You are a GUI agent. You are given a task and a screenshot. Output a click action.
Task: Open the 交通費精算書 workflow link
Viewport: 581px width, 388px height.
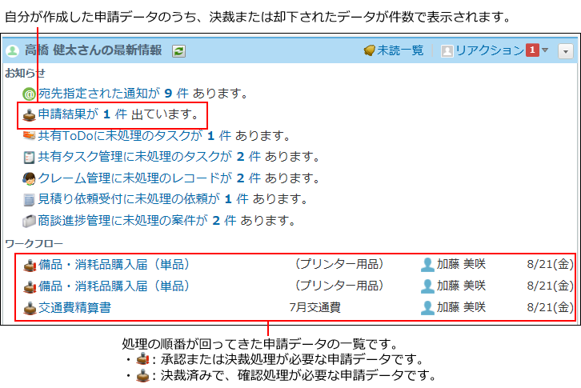(74, 307)
